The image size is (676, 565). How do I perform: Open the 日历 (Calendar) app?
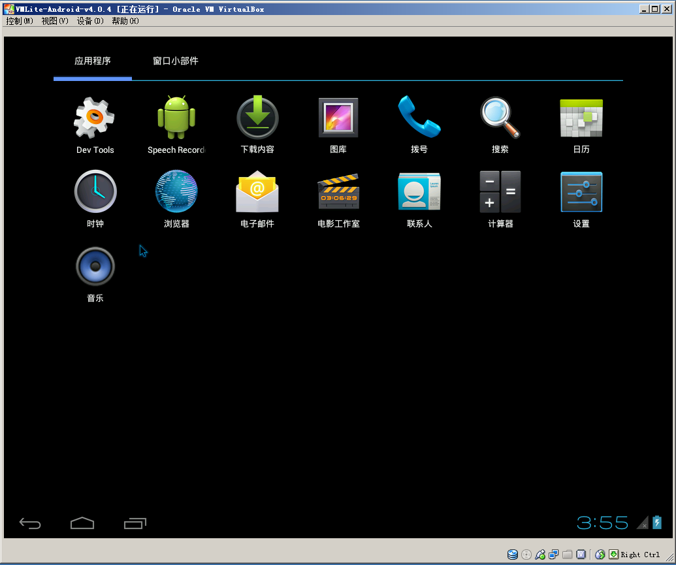pos(581,118)
